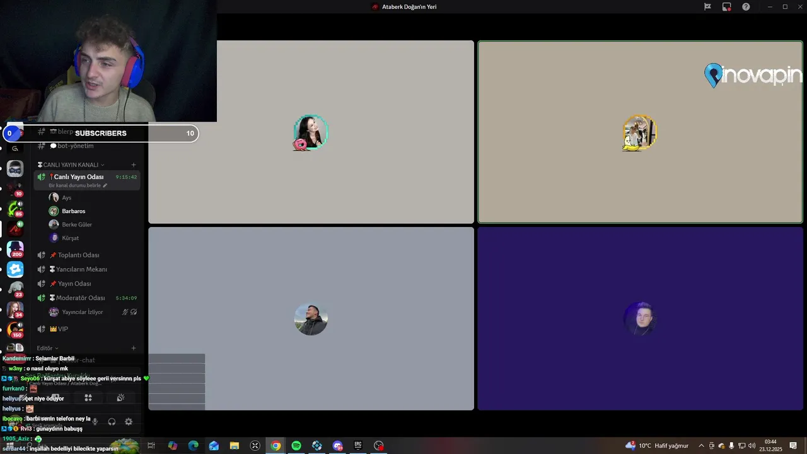Open the Spotify app in taskbar
This screenshot has height=454, width=807.
pyautogui.click(x=296, y=446)
